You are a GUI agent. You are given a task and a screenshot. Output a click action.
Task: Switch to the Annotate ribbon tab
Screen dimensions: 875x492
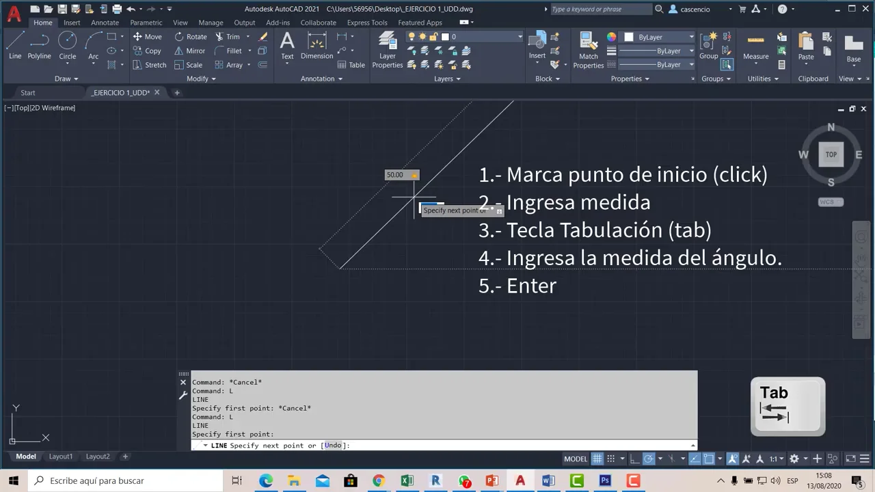(105, 23)
